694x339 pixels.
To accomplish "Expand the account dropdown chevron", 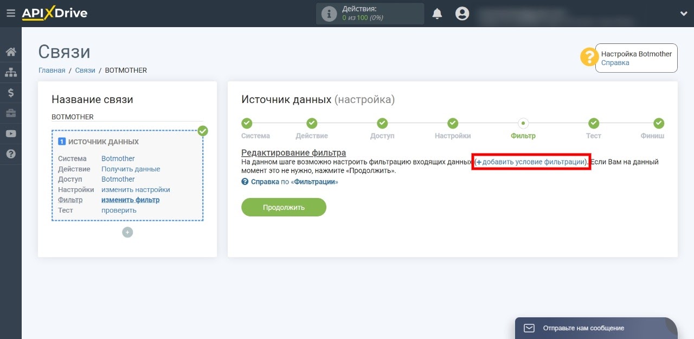I will coord(683,14).
